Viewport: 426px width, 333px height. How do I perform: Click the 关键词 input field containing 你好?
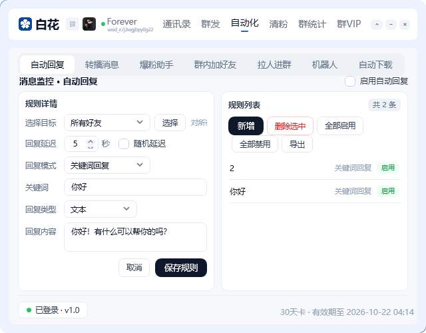point(135,187)
